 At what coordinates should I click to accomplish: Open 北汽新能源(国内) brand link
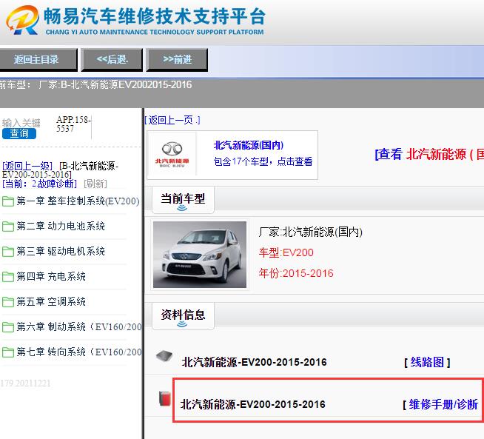(x=249, y=145)
